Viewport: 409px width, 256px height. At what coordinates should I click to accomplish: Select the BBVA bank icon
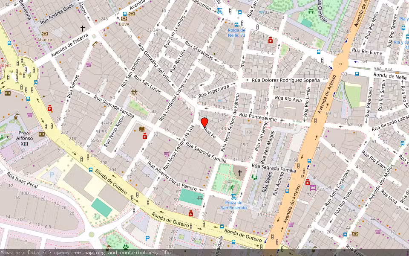click(124, 18)
